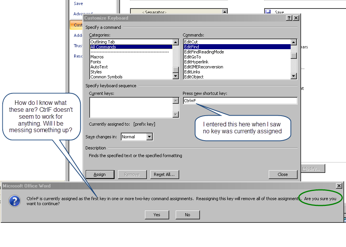
Task: Select EditGoTo in the Commands list
Action: (x=192, y=57)
